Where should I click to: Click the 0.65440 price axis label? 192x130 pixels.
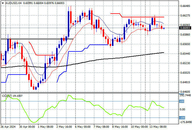185,54
